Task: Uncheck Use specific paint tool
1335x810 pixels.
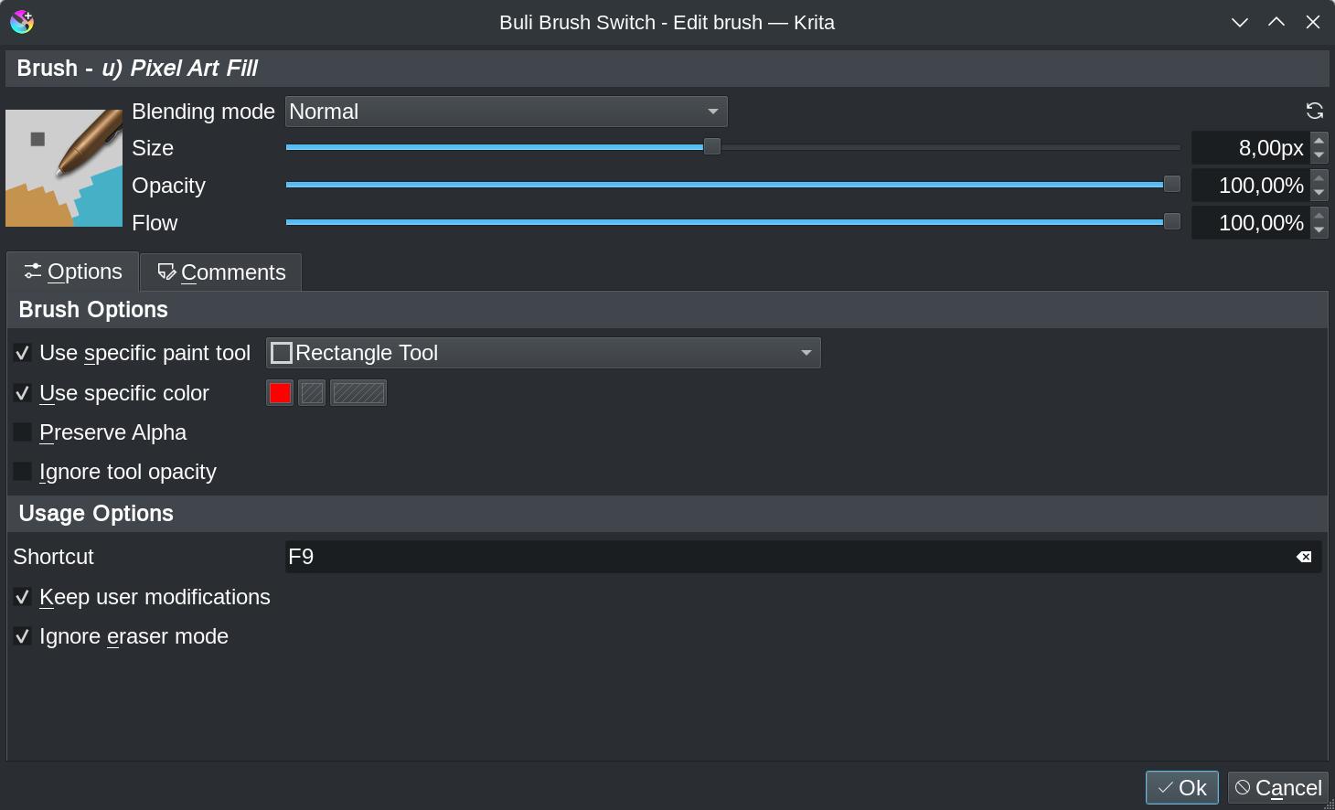Action: [23, 353]
